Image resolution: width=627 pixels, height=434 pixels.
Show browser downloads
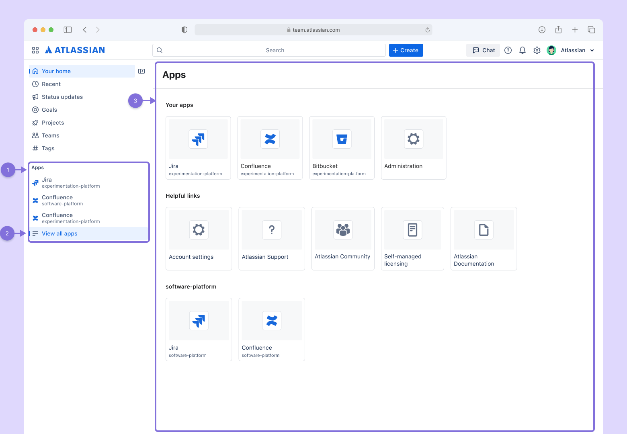click(542, 30)
